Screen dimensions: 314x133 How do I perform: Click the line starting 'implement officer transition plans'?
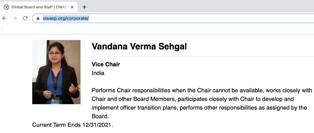click(x=199, y=108)
